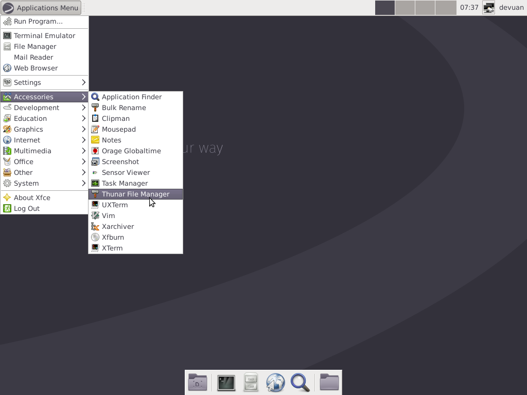Viewport: 527px width, 395px height.
Task: Open the Notes sticky-note application
Action: (x=112, y=140)
